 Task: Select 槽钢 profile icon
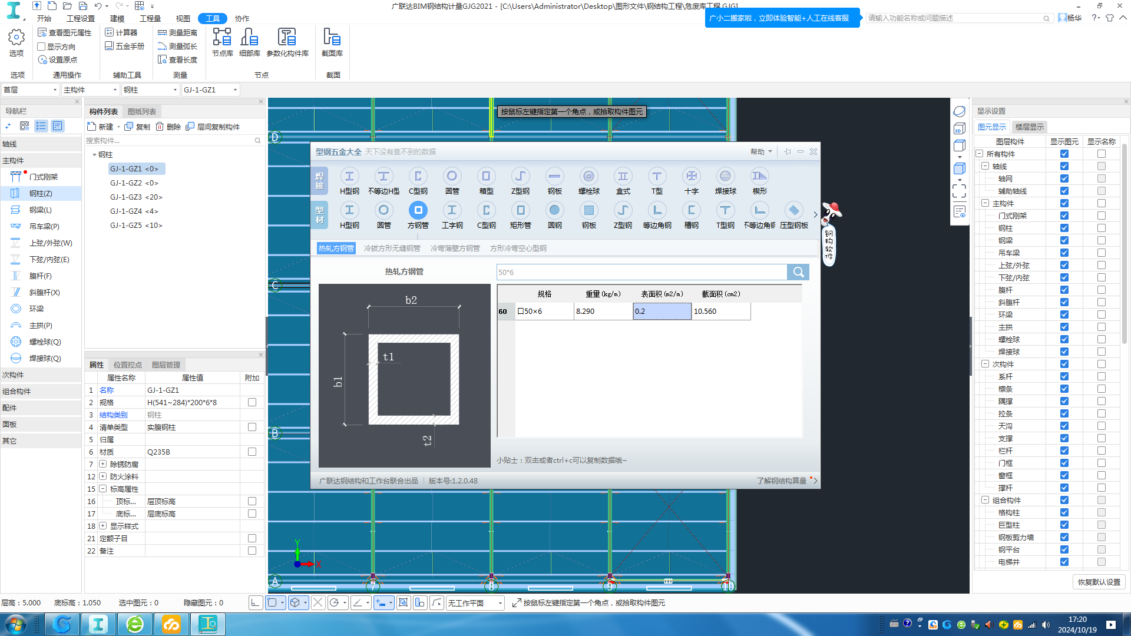691,210
